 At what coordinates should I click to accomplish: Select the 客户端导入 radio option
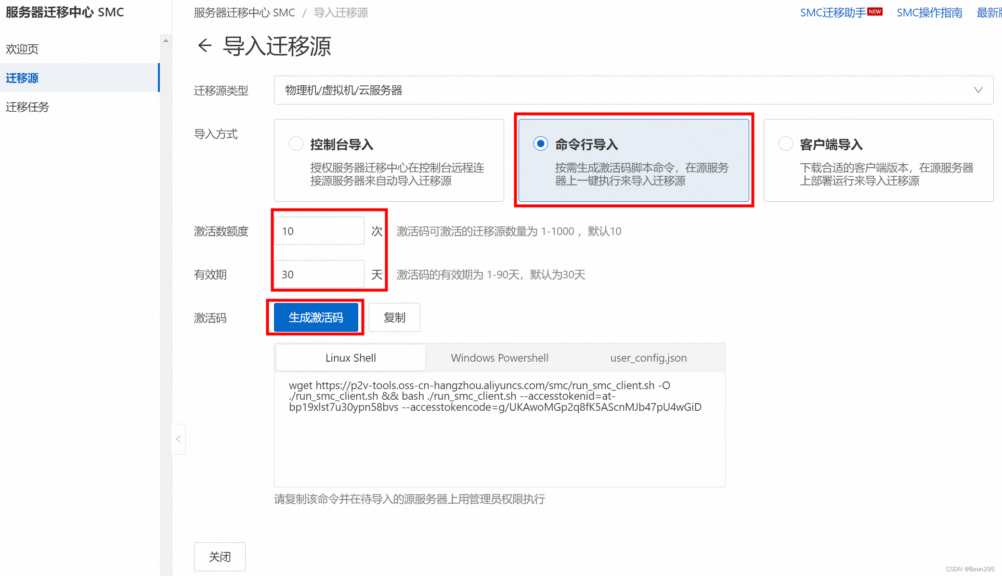tap(785, 144)
